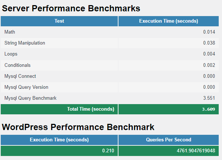Select the Mysql Query Benchmark row label
Viewport: 222px width, 160px height.
coord(30,98)
